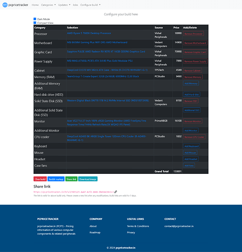The width and height of the screenshot is (242, 252).
Task: Open the Roadmap link in the footer
Action: click(95, 232)
